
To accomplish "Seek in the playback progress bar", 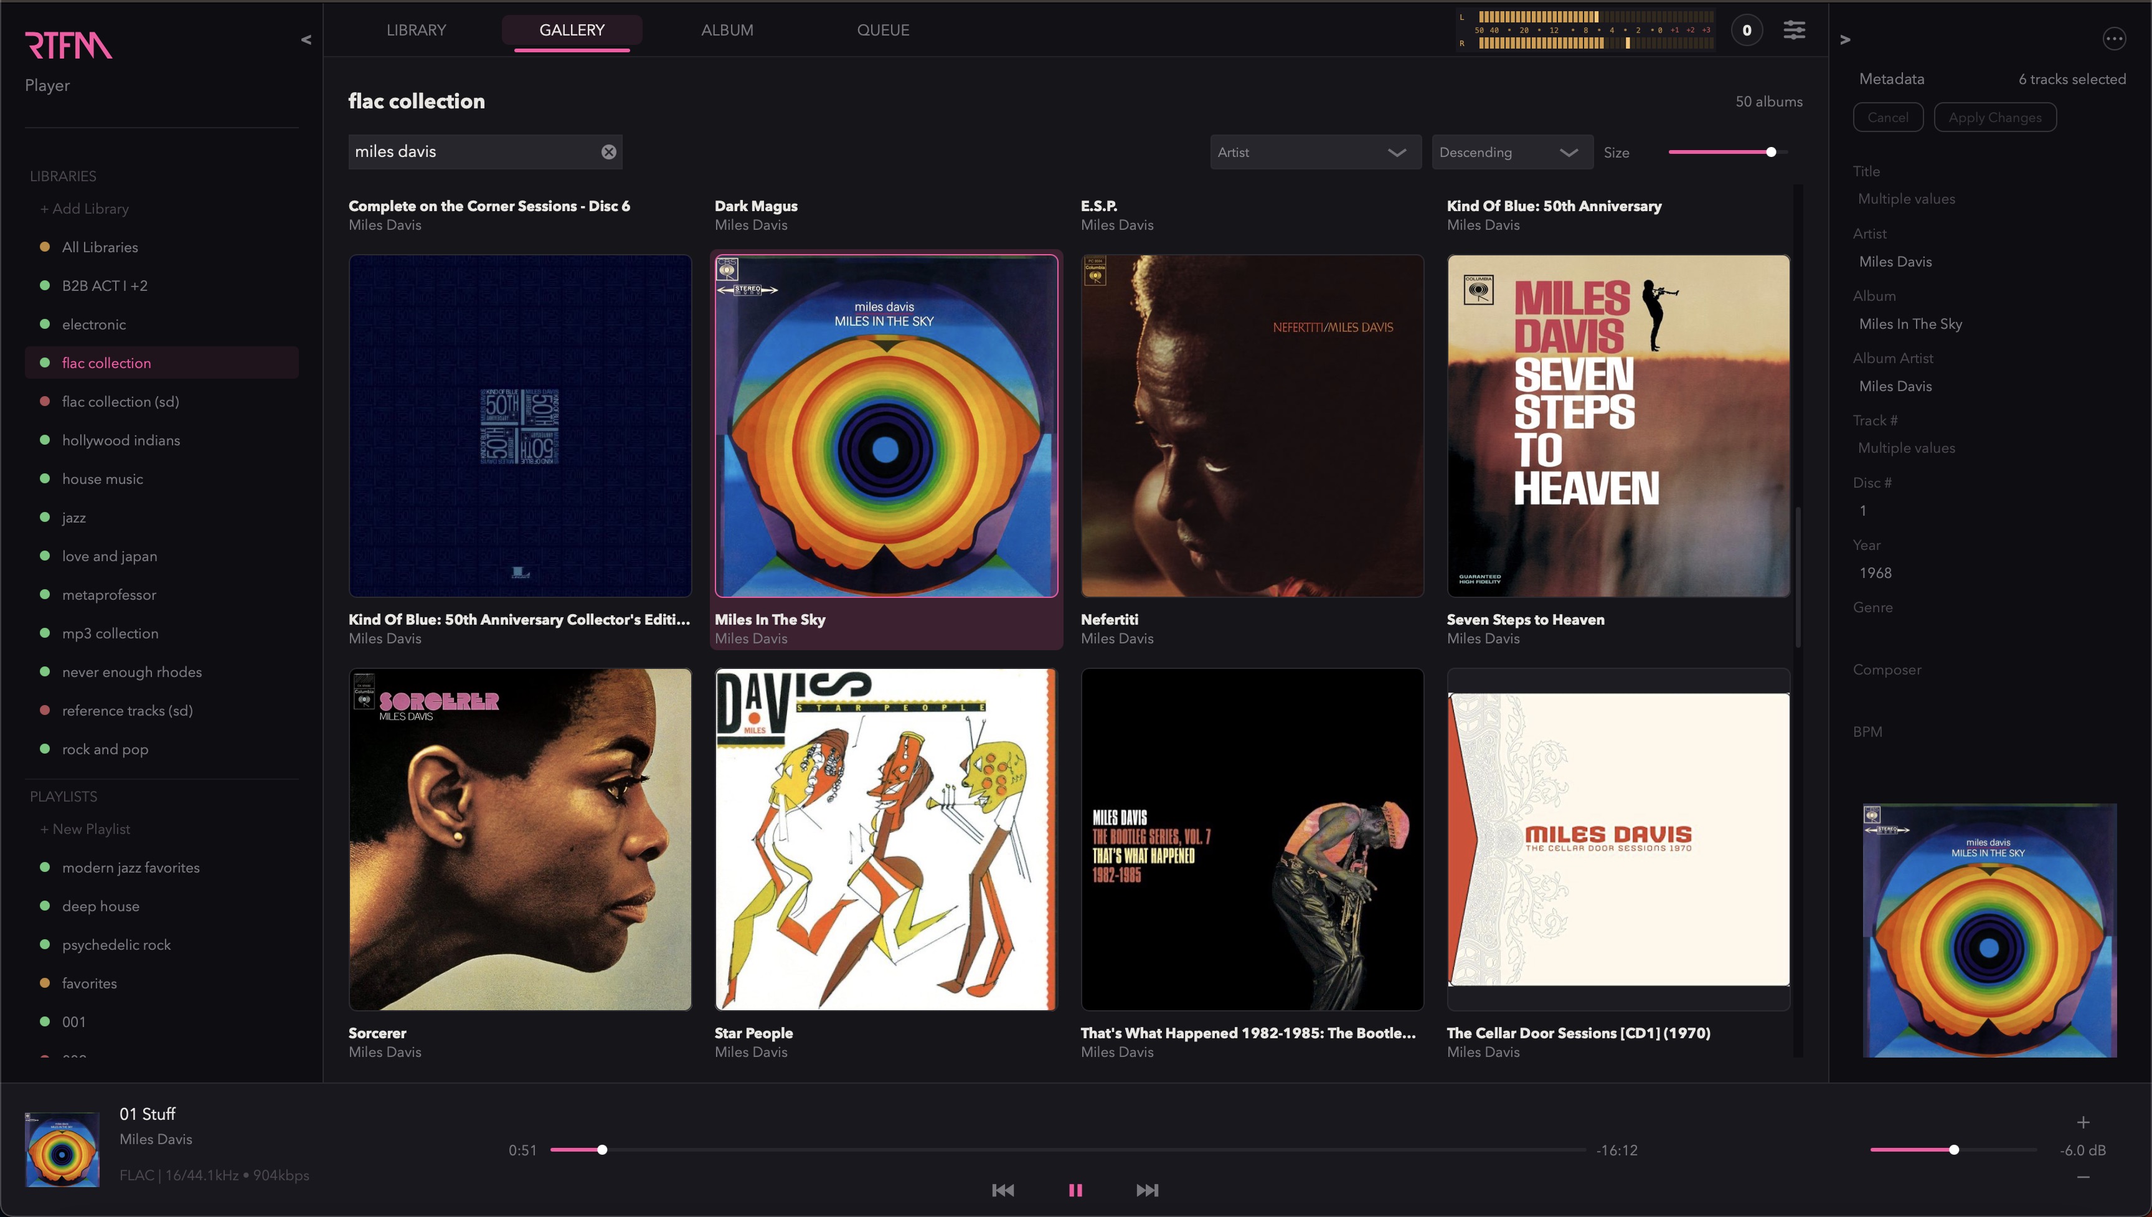I will pyautogui.click(x=1068, y=1150).
